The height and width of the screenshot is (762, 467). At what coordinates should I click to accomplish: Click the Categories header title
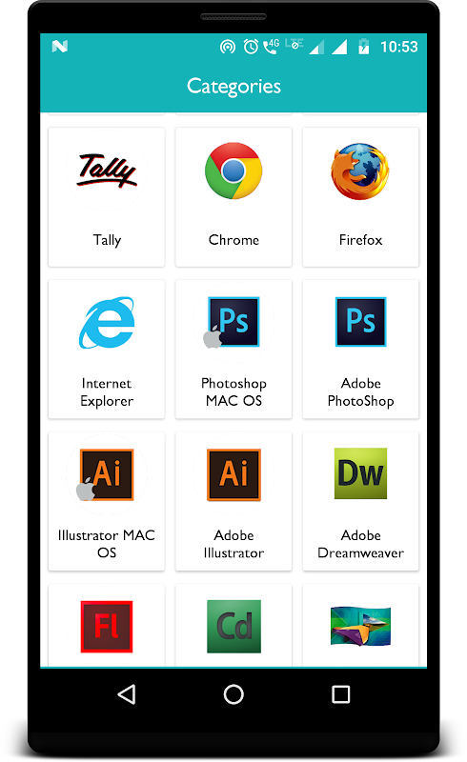(x=233, y=87)
